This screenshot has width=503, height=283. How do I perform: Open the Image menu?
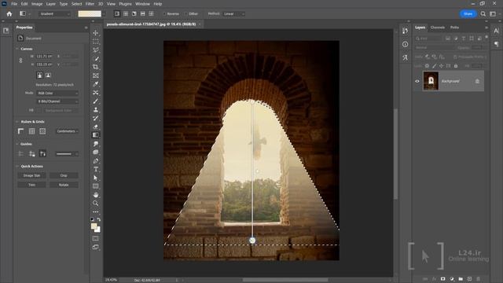[37, 4]
